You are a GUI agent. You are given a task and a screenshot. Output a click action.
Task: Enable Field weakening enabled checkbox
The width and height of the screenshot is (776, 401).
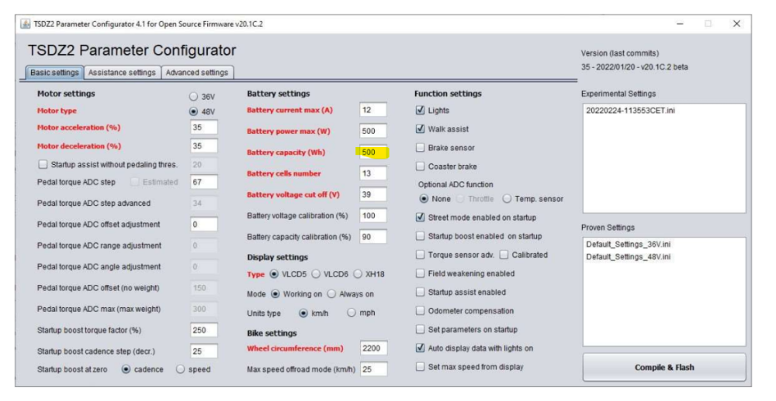tap(421, 274)
